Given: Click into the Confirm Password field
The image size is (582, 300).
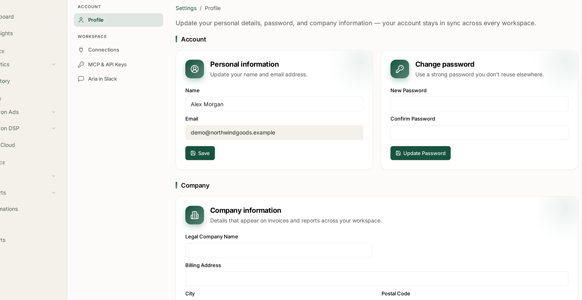Looking at the screenshot, I should coord(479,133).
